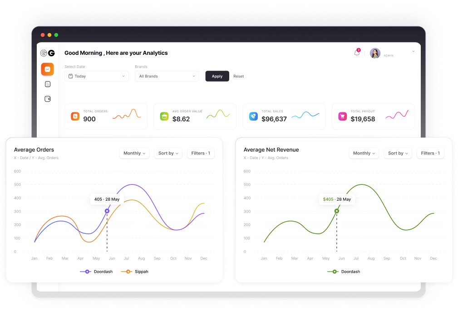This screenshot has width=458, height=314.
Task: Toggle Doordash series in Average Orders legend
Action: (x=94, y=271)
